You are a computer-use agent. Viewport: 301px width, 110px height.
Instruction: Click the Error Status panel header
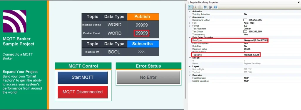pos(148,66)
